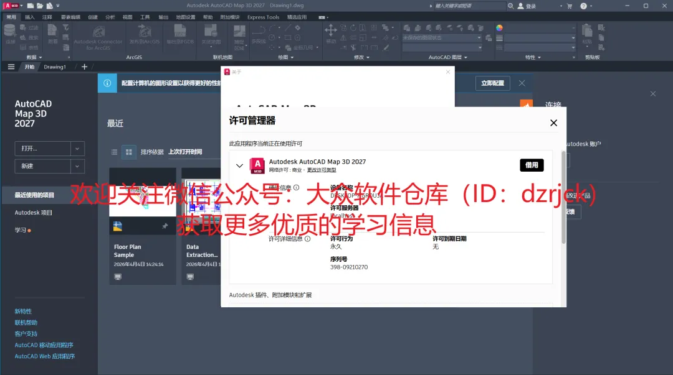Collapse the Autodesk AutoCAD Map 3D license entry
The height and width of the screenshot is (375, 673).
(x=239, y=165)
